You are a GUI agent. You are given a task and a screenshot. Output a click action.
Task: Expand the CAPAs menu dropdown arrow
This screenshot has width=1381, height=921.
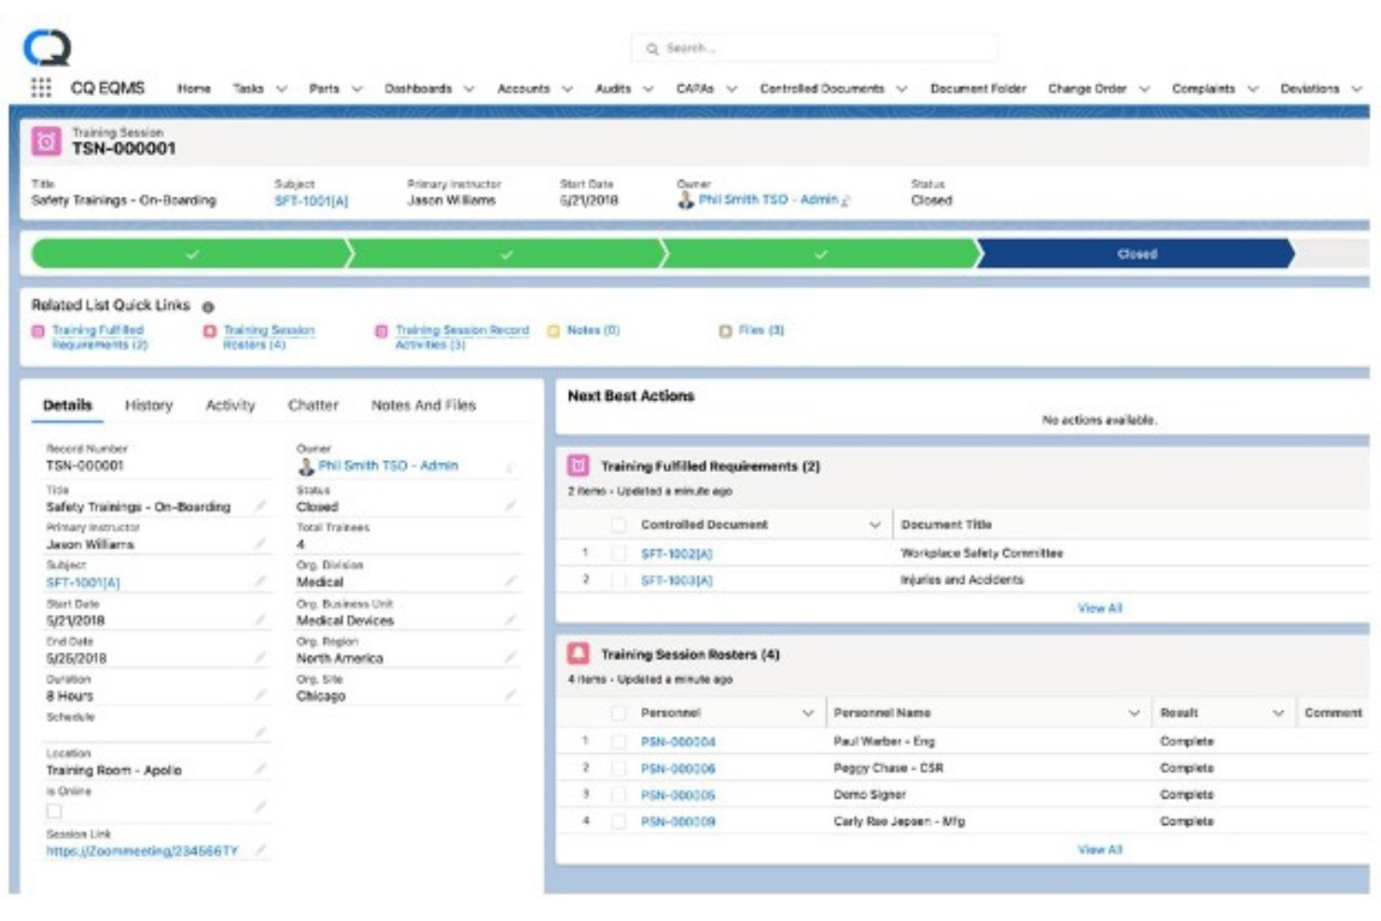(732, 90)
